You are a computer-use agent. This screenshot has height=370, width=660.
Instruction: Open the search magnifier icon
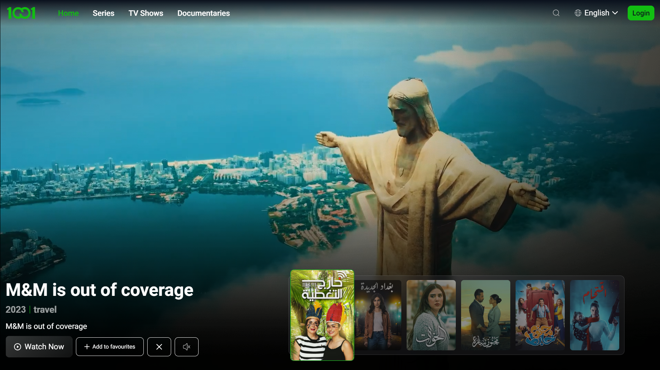556,13
